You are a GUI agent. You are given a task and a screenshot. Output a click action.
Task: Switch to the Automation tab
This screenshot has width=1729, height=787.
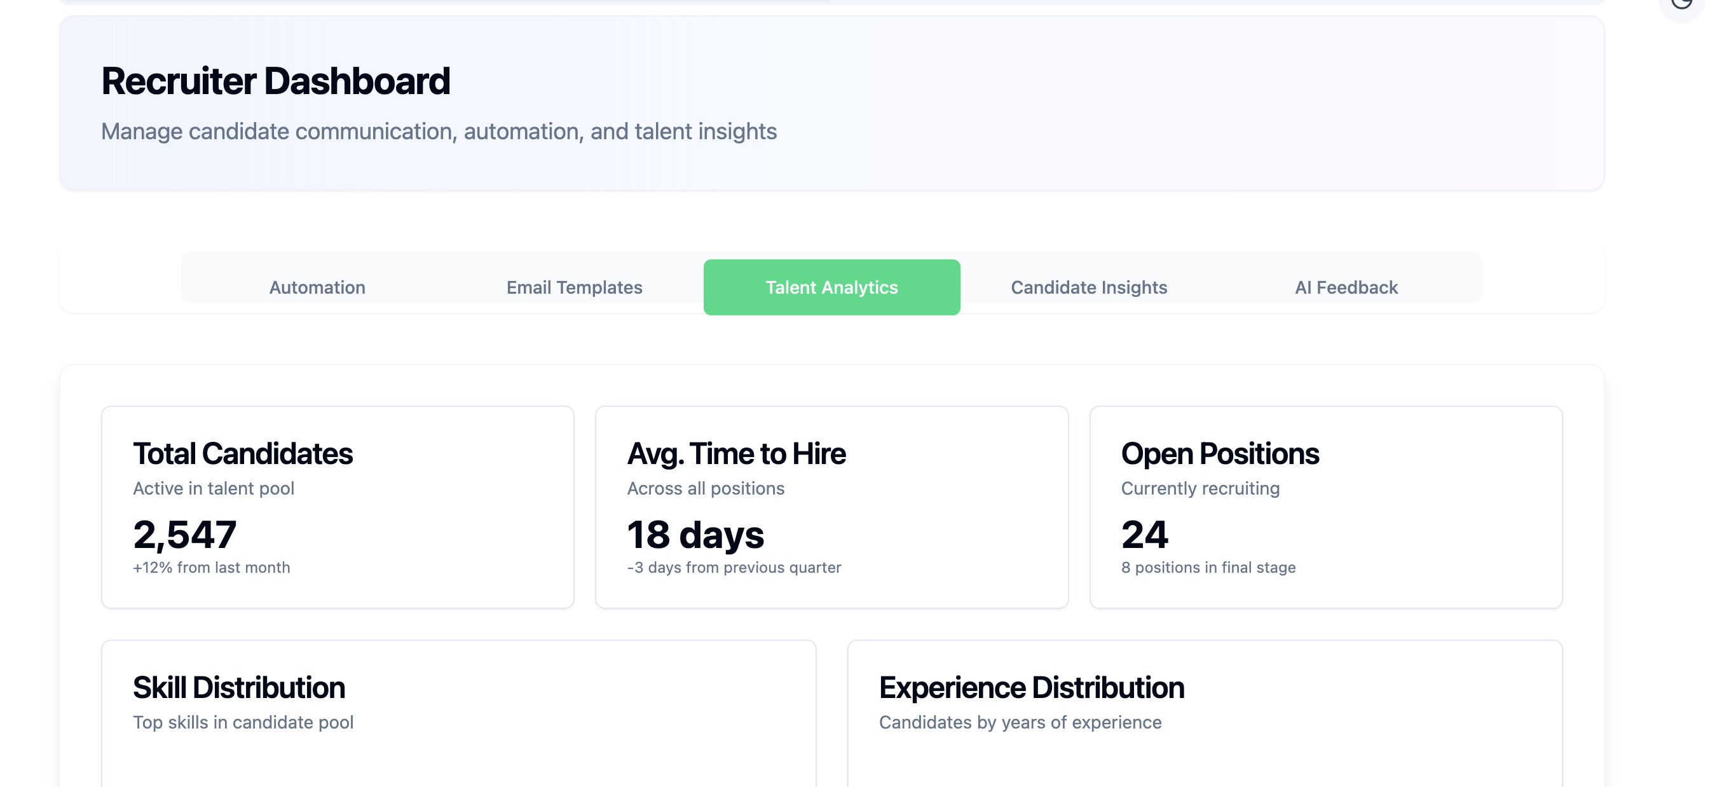(x=317, y=287)
